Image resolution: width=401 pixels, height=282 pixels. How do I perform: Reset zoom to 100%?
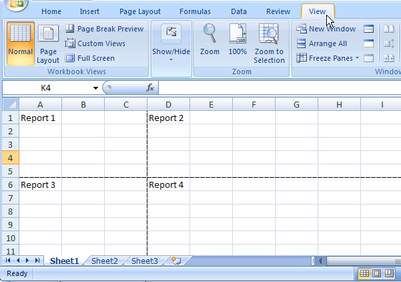(238, 39)
